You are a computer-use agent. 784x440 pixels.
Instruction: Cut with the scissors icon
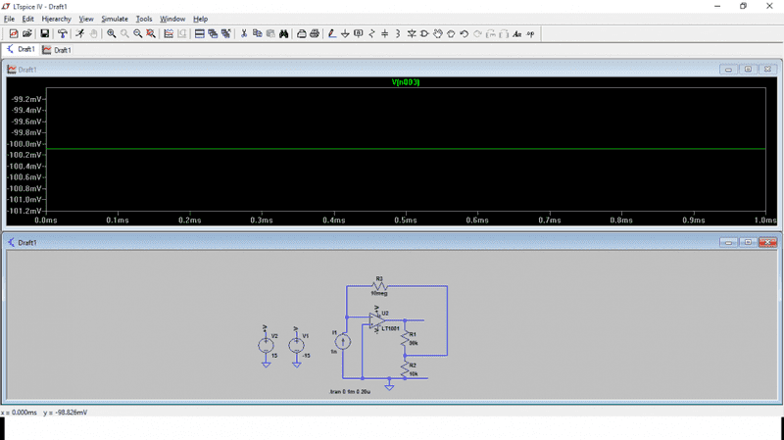(244, 33)
